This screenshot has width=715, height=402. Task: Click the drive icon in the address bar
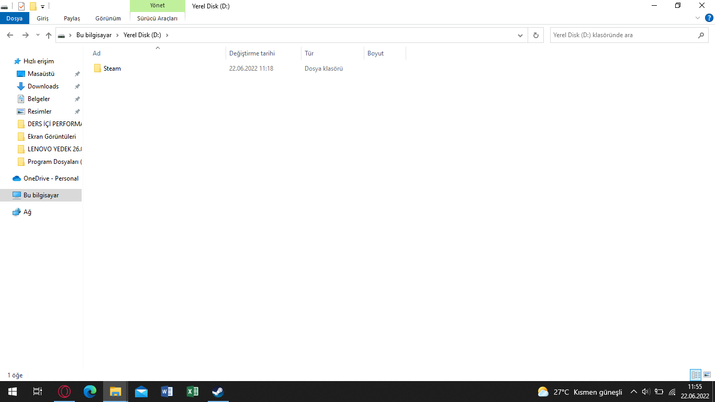tap(62, 36)
